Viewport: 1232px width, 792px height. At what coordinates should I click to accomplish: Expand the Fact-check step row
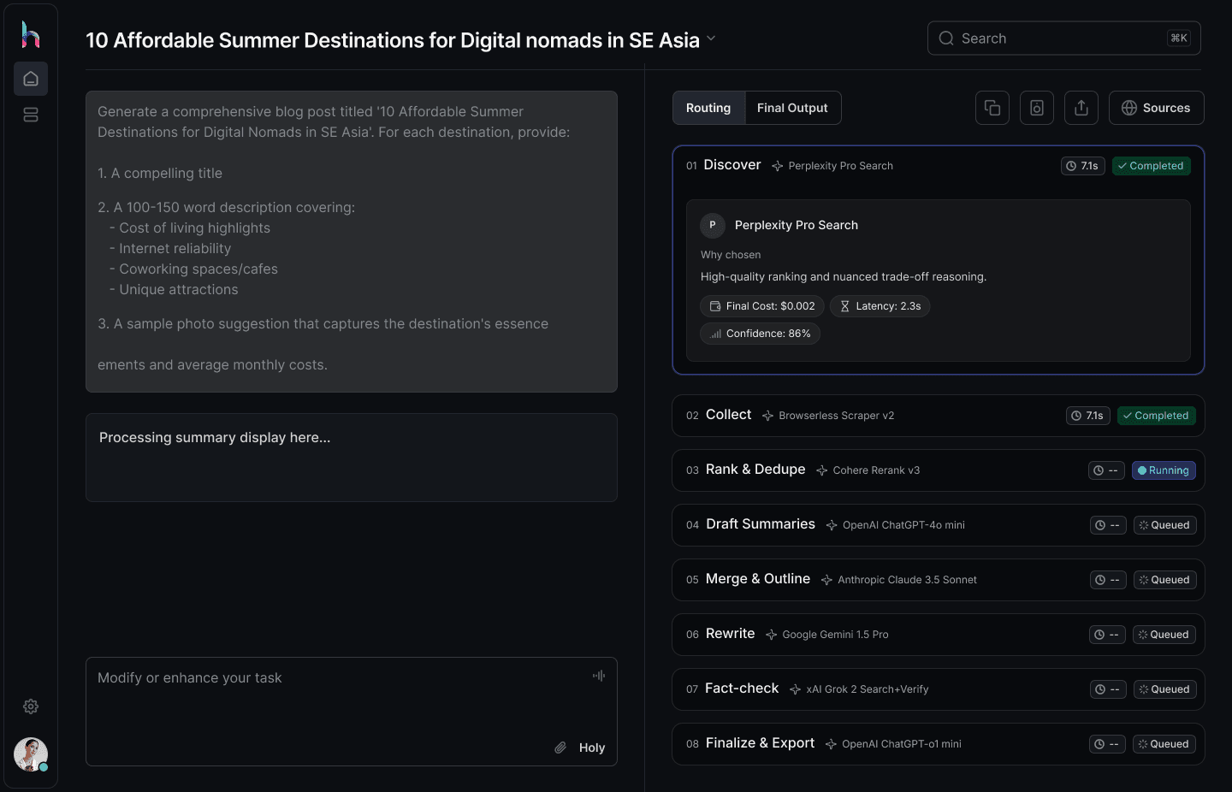coord(939,689)
